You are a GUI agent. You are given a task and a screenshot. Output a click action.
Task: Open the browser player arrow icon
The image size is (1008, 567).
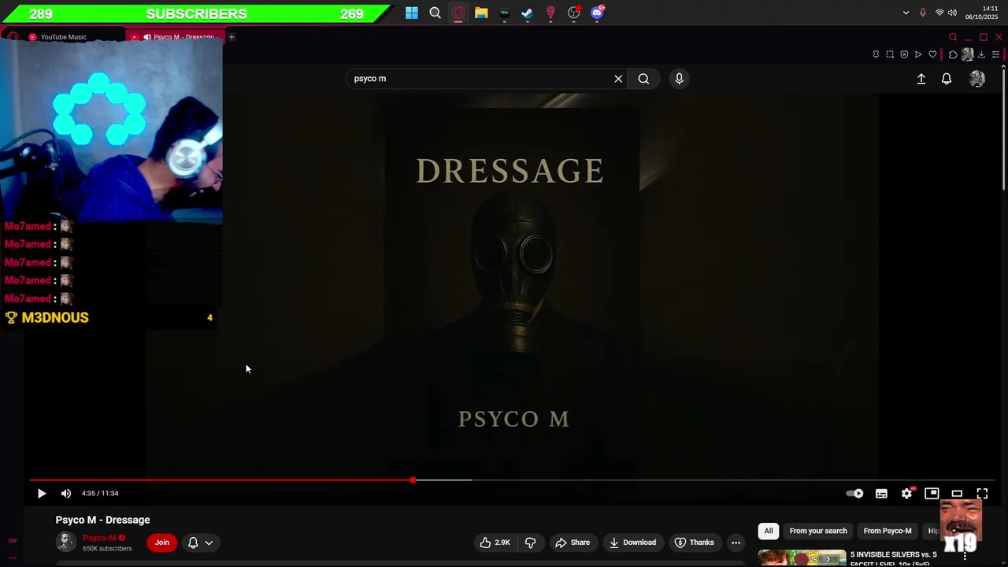918,54
